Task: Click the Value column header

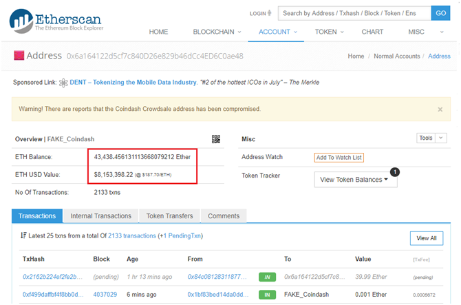Action: click(363, 259)
